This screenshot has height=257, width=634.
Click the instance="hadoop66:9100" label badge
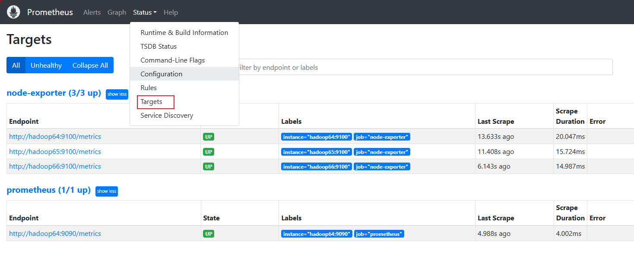pyautogui.click(x=317, y=166)
